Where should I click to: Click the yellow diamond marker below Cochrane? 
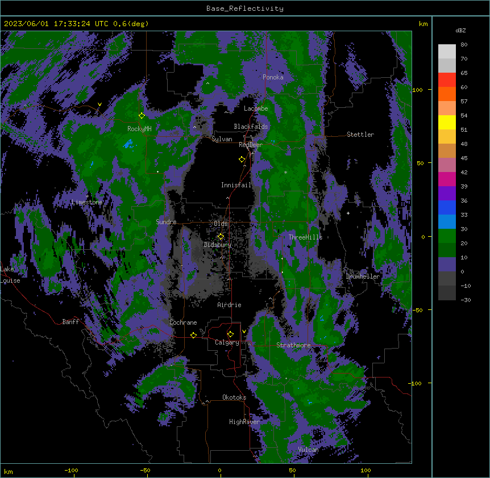tap(193, 335)
